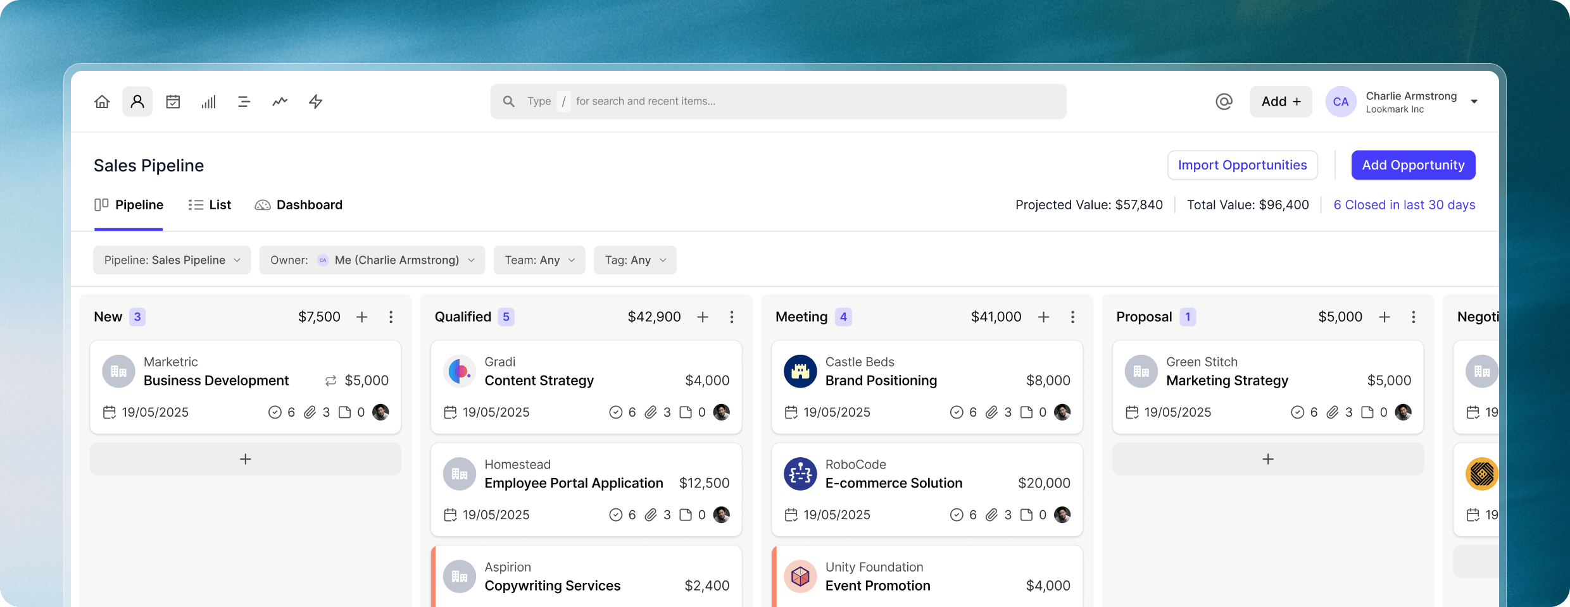Image resolution: width=1570 pixels, height=607 pixels.
Task: Click the @ mentions icon
Action: 1224,101
